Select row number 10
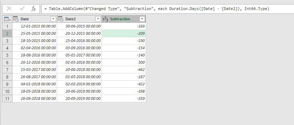 7,91
